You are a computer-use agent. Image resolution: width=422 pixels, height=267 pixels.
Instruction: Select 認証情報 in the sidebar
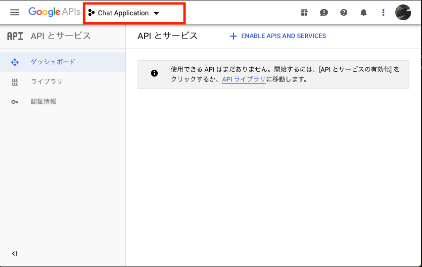click(62, 102)
